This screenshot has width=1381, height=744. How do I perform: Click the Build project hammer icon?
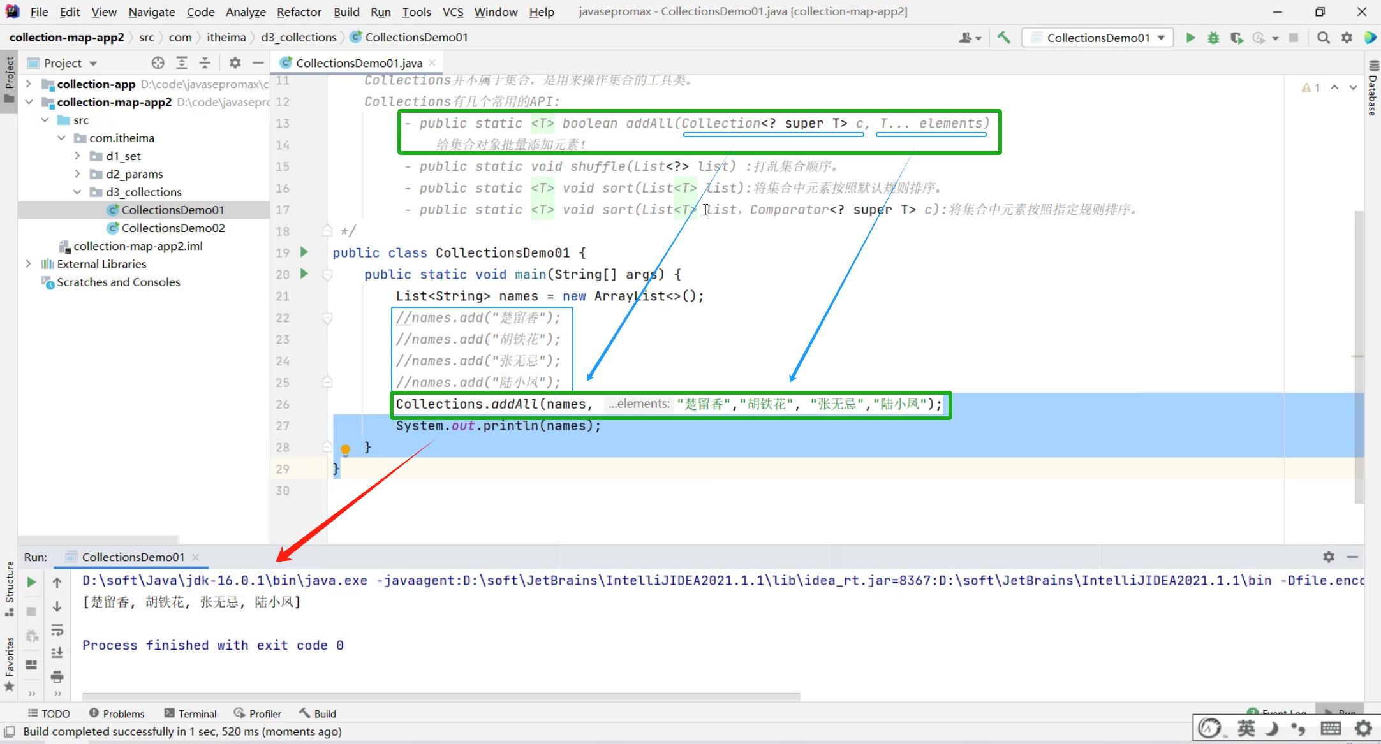tap(1004, 38)
